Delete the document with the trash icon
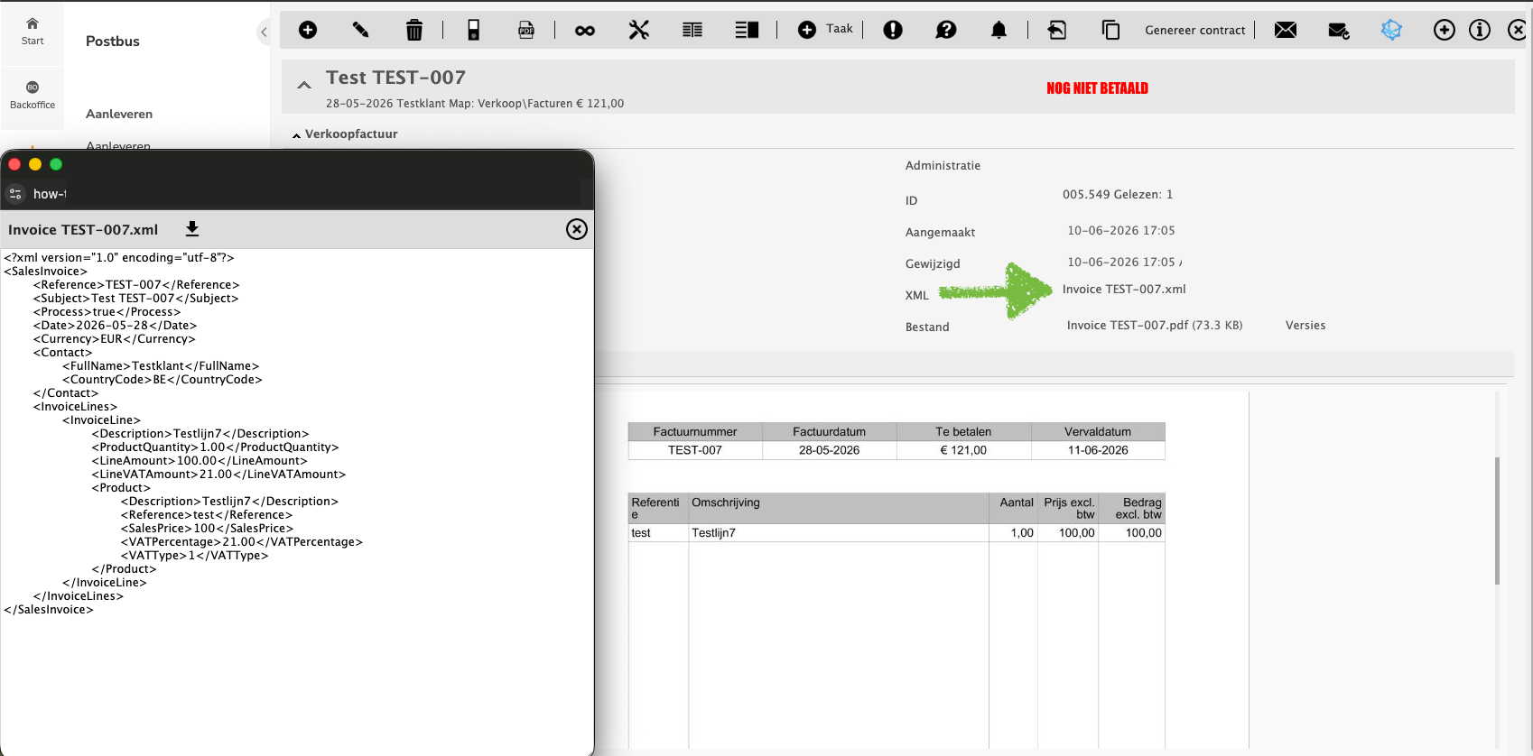Viewport: 1533px width, 756px height. point(413,30)
